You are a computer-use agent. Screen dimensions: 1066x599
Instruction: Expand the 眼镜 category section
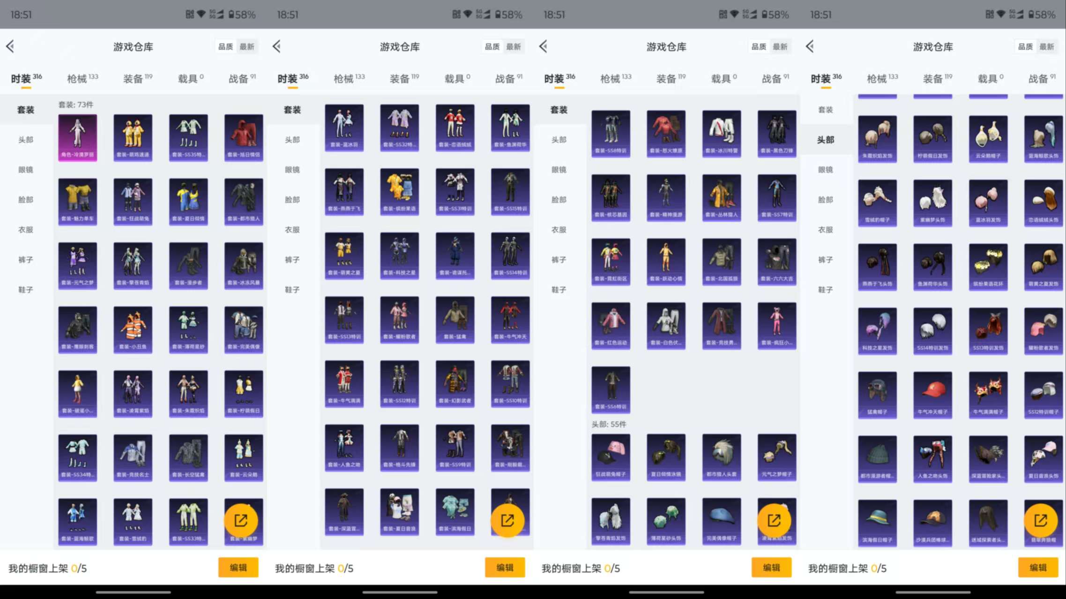26,170
